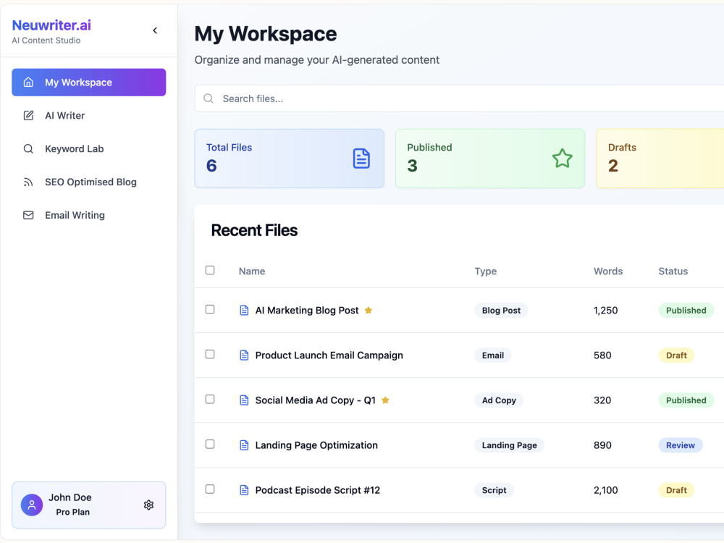The width and height of the screenshot is (724, 543).
Task: Click the star next to AI Marketing Blog Post
Action: click(369, 311)
